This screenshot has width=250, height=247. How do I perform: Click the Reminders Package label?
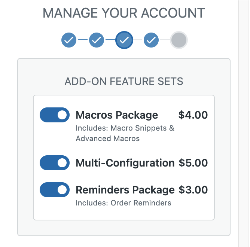click(x=125, y=190)
